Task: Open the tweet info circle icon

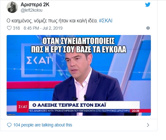Action: (x=148, y=28)
